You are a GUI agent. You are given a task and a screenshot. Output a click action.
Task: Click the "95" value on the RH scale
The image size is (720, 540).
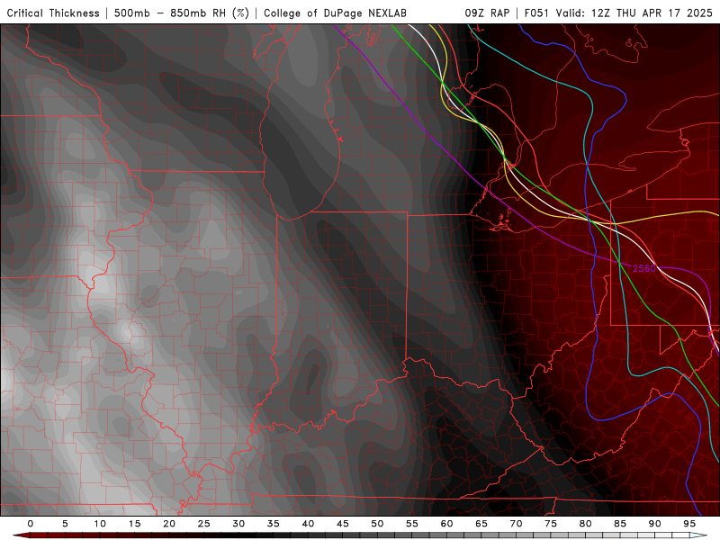[689, 524]
